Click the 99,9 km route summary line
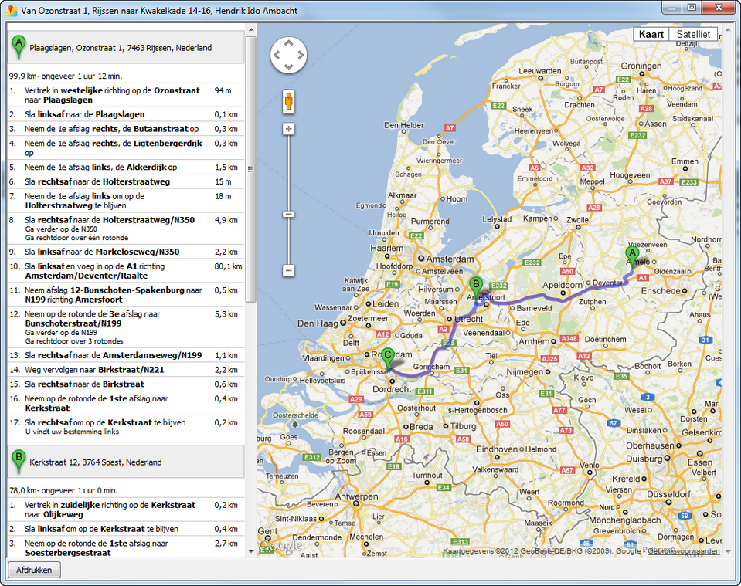Screen dimensions: 741x586 [66, 76]
